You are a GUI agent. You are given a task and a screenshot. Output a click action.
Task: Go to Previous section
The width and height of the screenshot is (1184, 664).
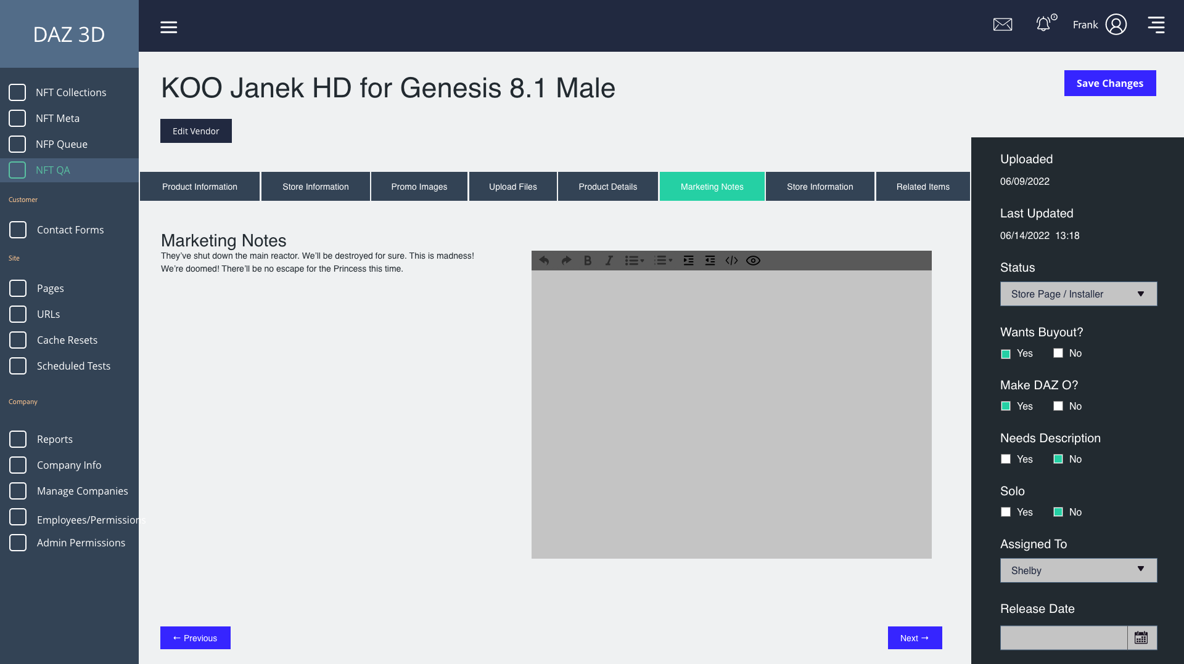(x=195, y=638)
